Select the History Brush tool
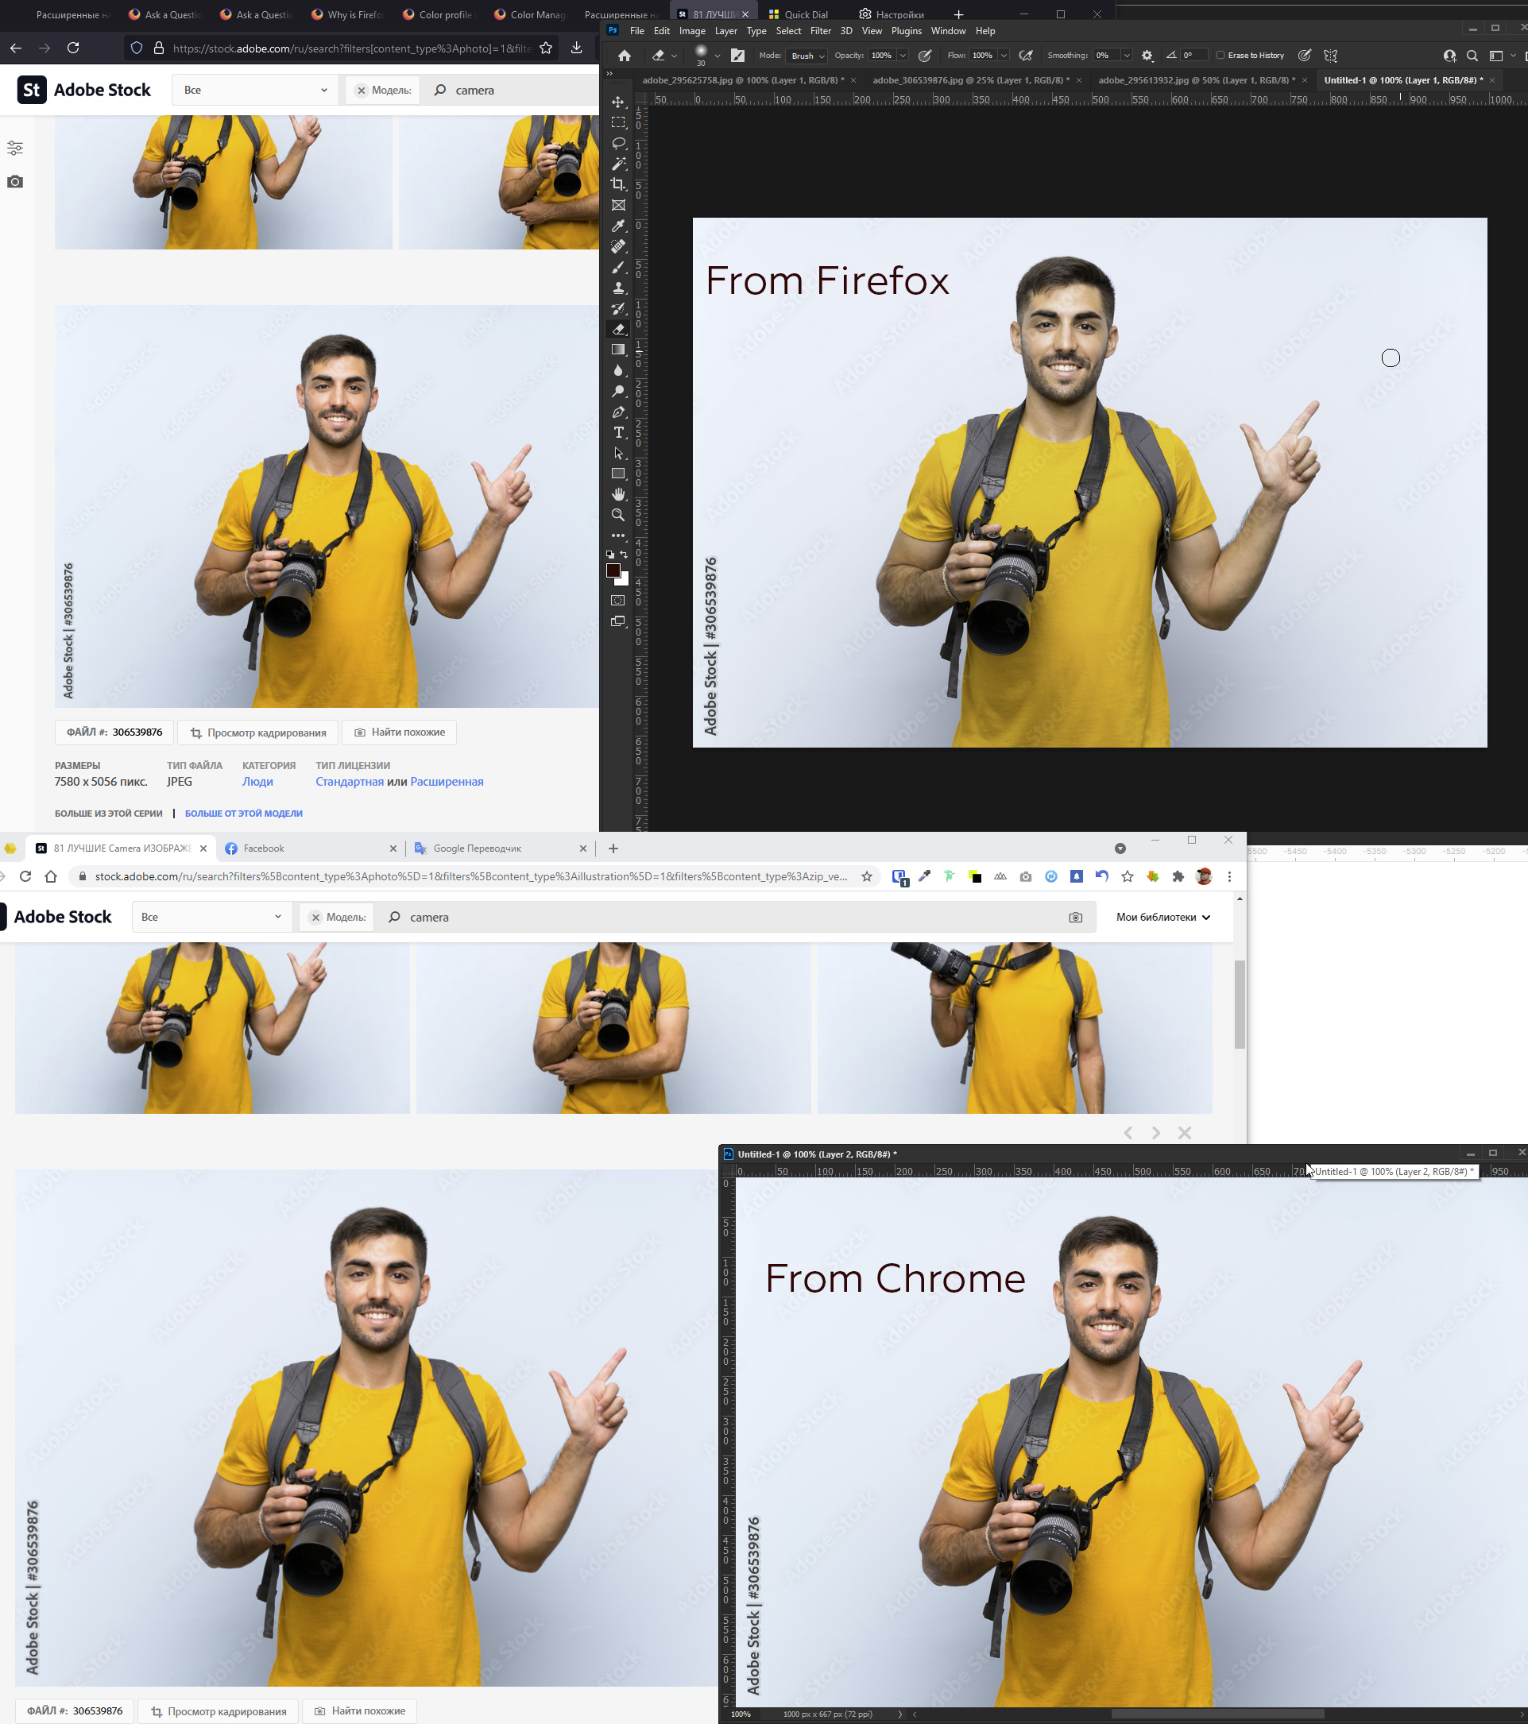Viewport: 1528px width, 1724px height. (x=617, y=309)
